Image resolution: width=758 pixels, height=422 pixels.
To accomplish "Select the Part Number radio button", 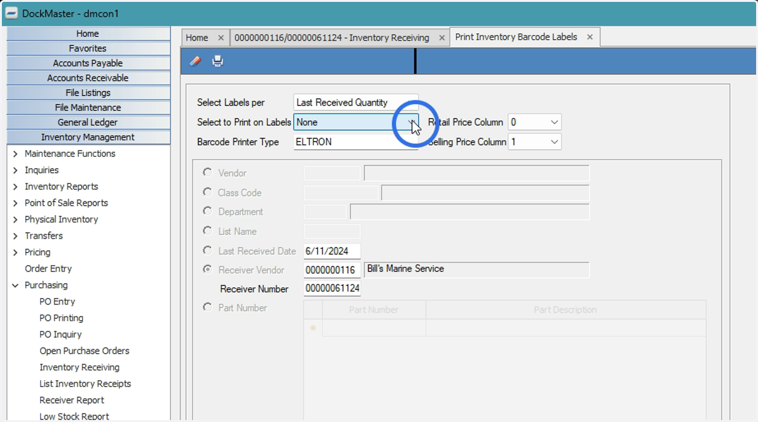I will coord(207,308).
